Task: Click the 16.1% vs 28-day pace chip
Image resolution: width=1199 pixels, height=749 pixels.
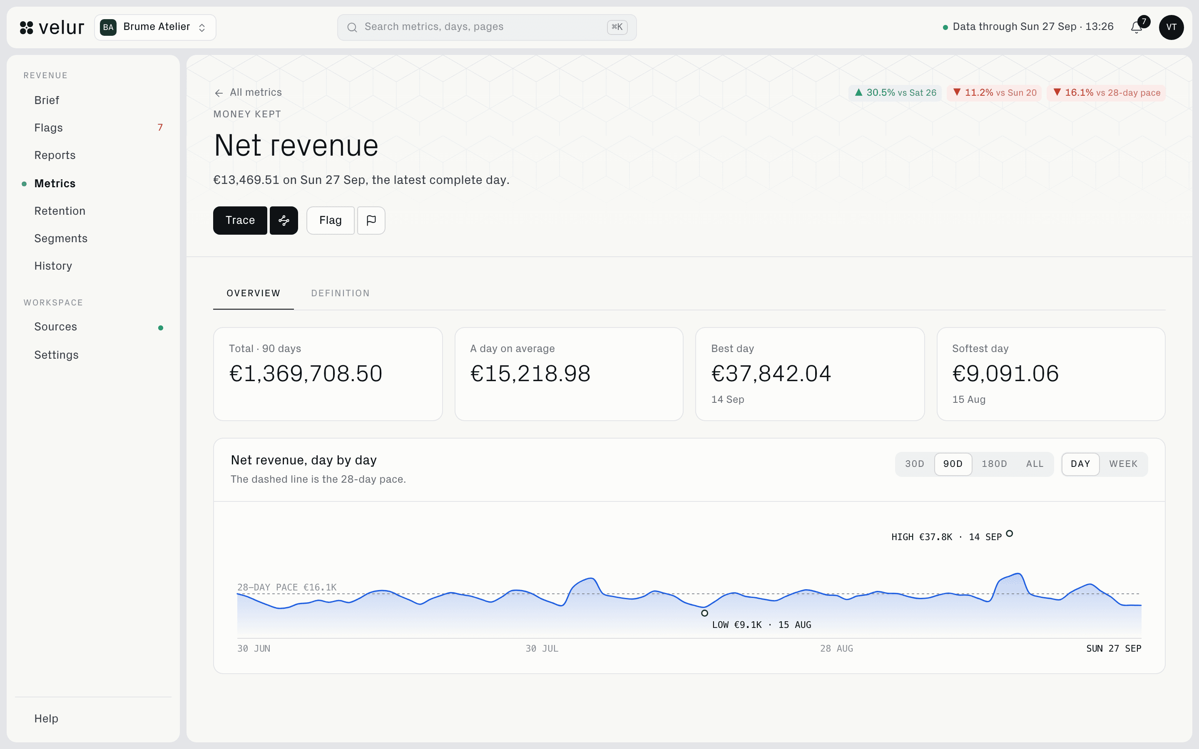Action: pos(1106,93)
